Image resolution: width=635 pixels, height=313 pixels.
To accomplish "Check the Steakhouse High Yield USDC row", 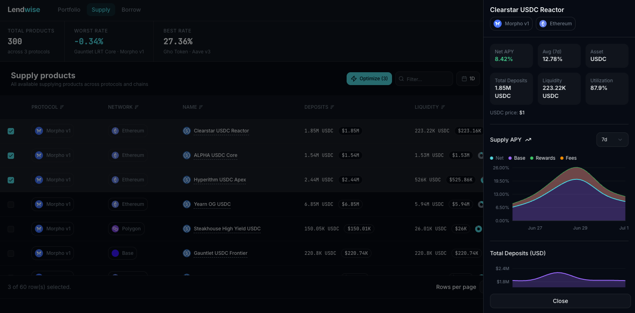I will (x=11, y=229).
